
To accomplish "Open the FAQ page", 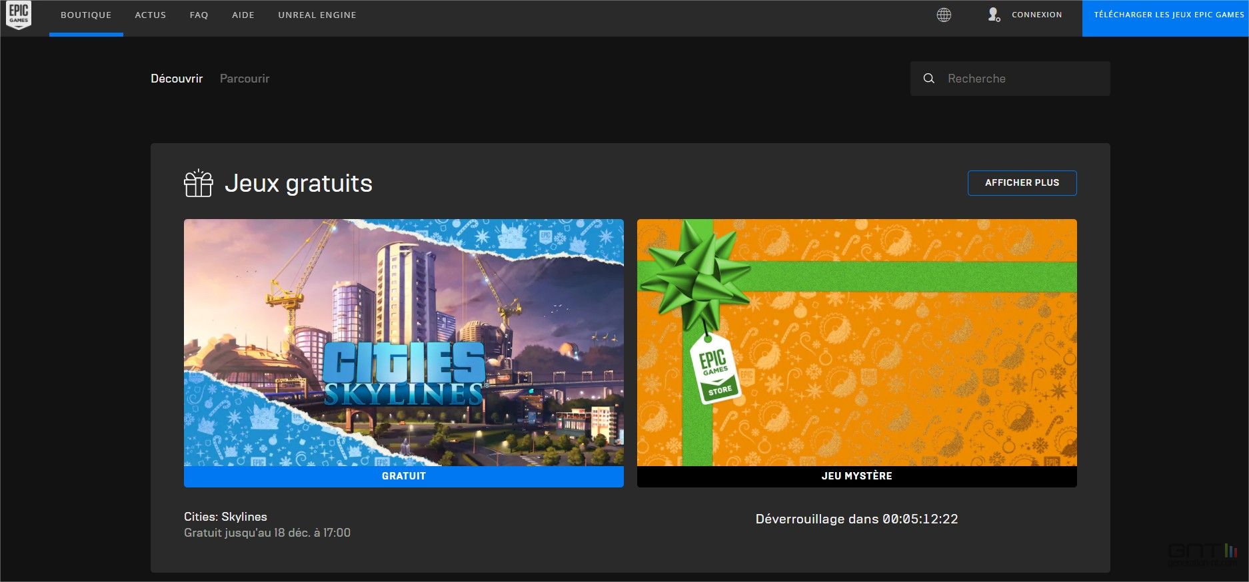I will click(199, 15).
